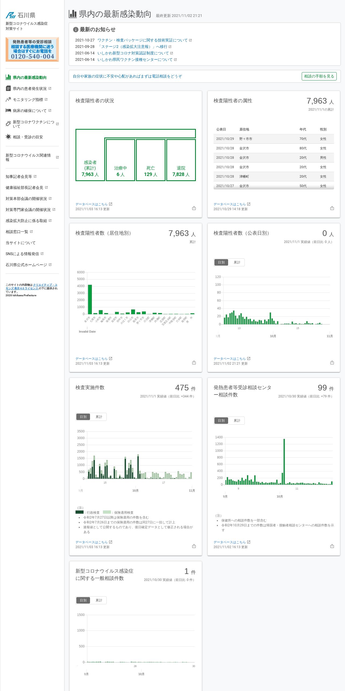Open database link in 検査陽性者の状況 card
Viewport: 345px width, 691px height.
(94, 204)
